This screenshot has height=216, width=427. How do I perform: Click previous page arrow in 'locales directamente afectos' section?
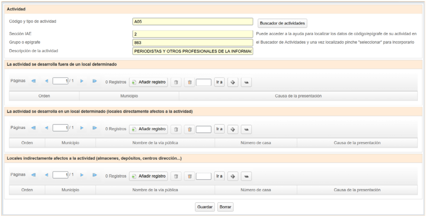46,128
